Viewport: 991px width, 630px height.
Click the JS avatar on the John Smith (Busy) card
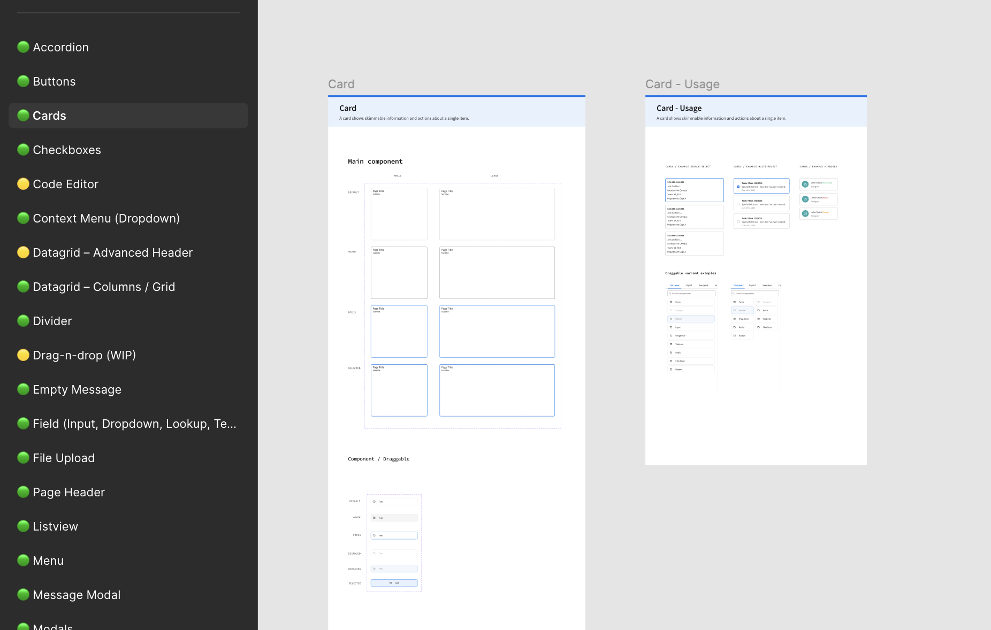coord(805,199)
